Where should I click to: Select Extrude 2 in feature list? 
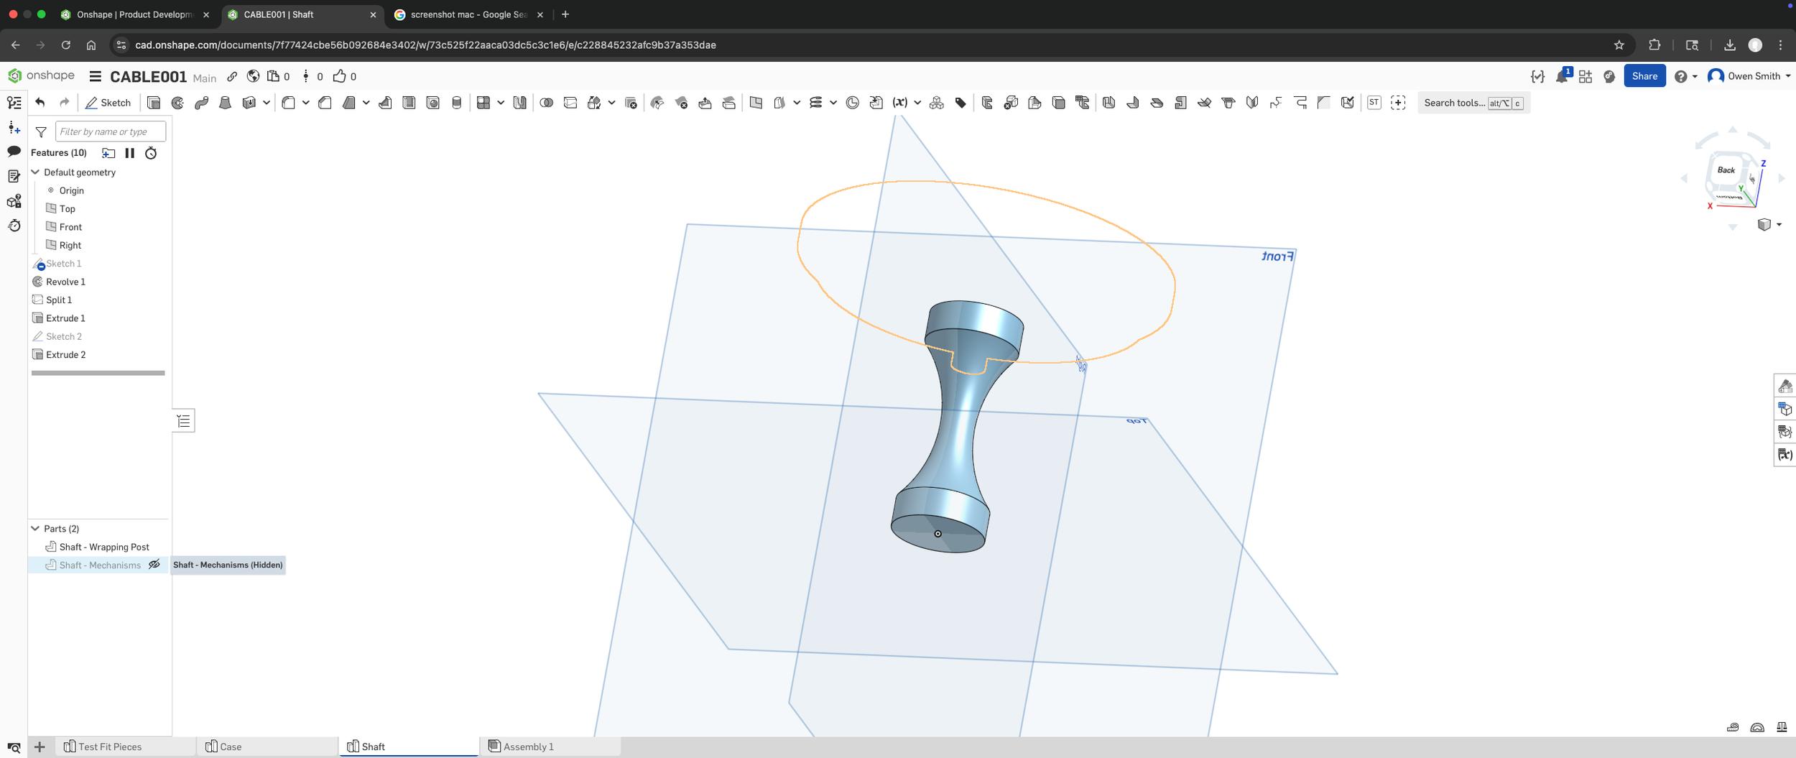point(65,354)
